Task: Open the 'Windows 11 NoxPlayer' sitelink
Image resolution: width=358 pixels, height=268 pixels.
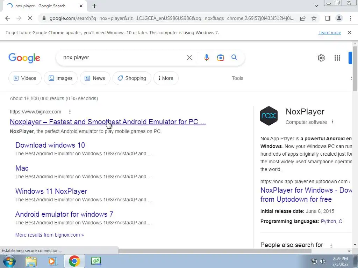Action: point(51,191)
